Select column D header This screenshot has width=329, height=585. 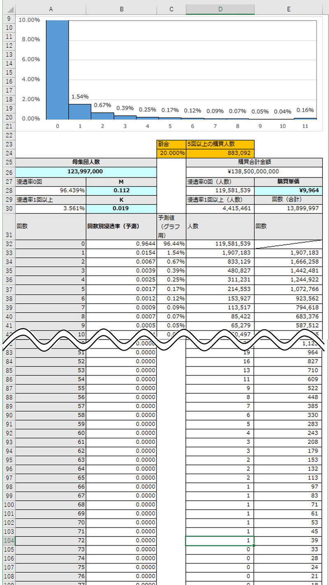pos(220,9)
